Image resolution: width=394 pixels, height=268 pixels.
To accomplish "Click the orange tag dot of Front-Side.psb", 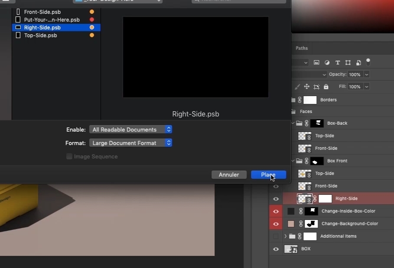I will pos(92,12).
